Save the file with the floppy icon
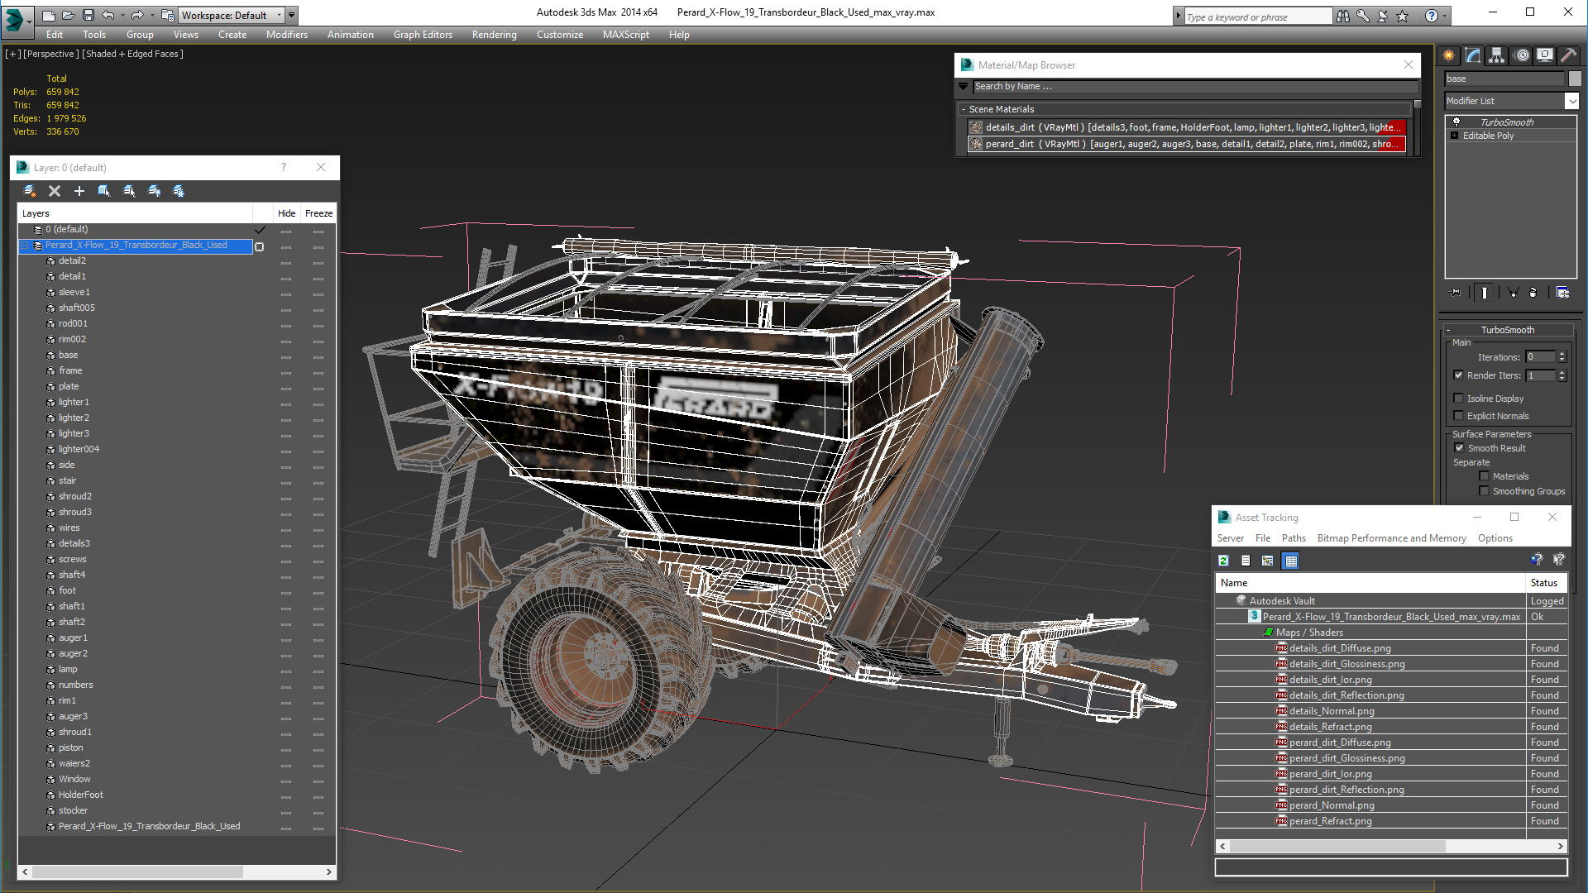Viewport: 1588px width, 893px height. coord(88,15)
